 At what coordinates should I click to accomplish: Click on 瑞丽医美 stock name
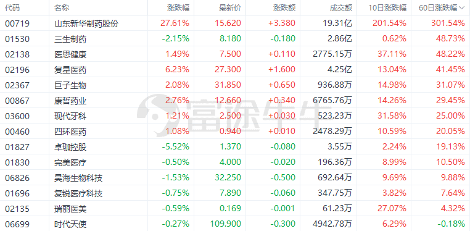(70, 209)
